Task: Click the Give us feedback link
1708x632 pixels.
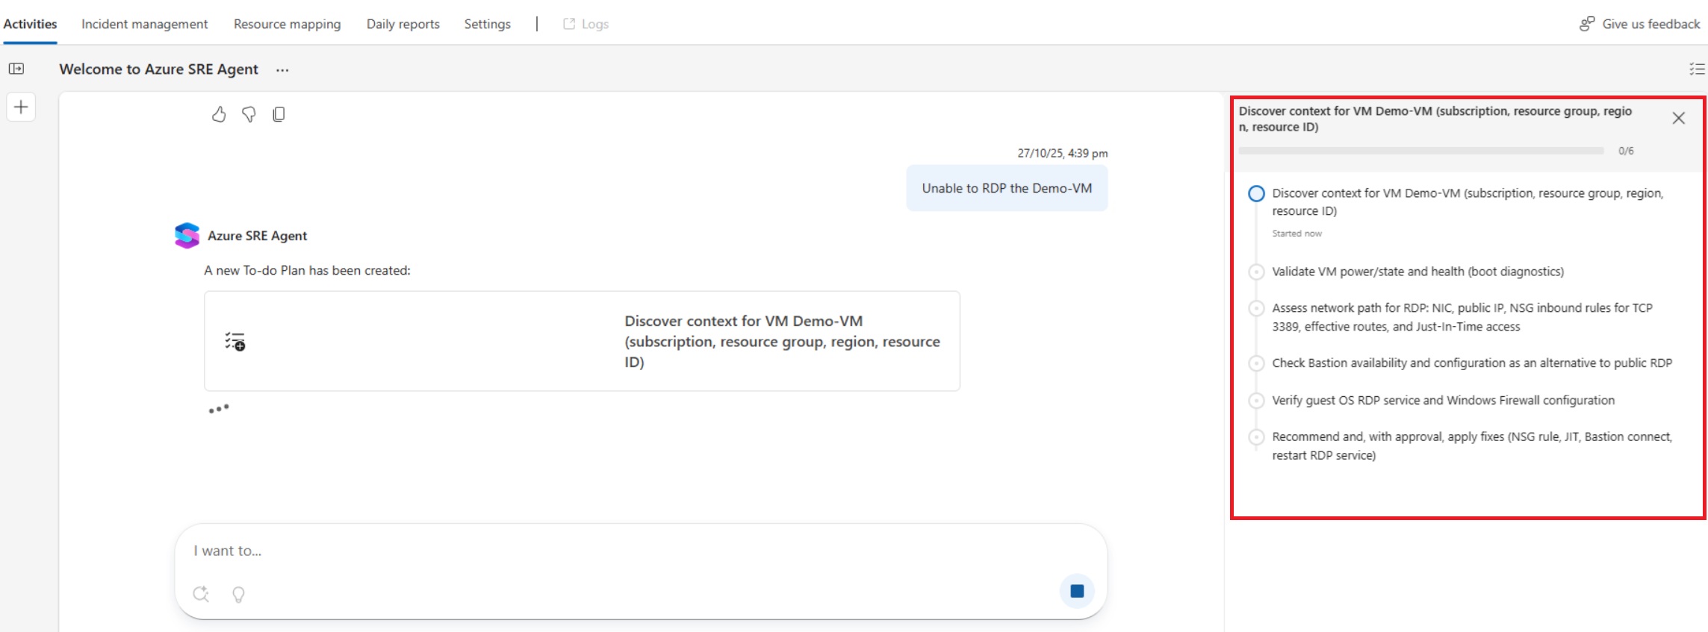Action: [1640, 24]
